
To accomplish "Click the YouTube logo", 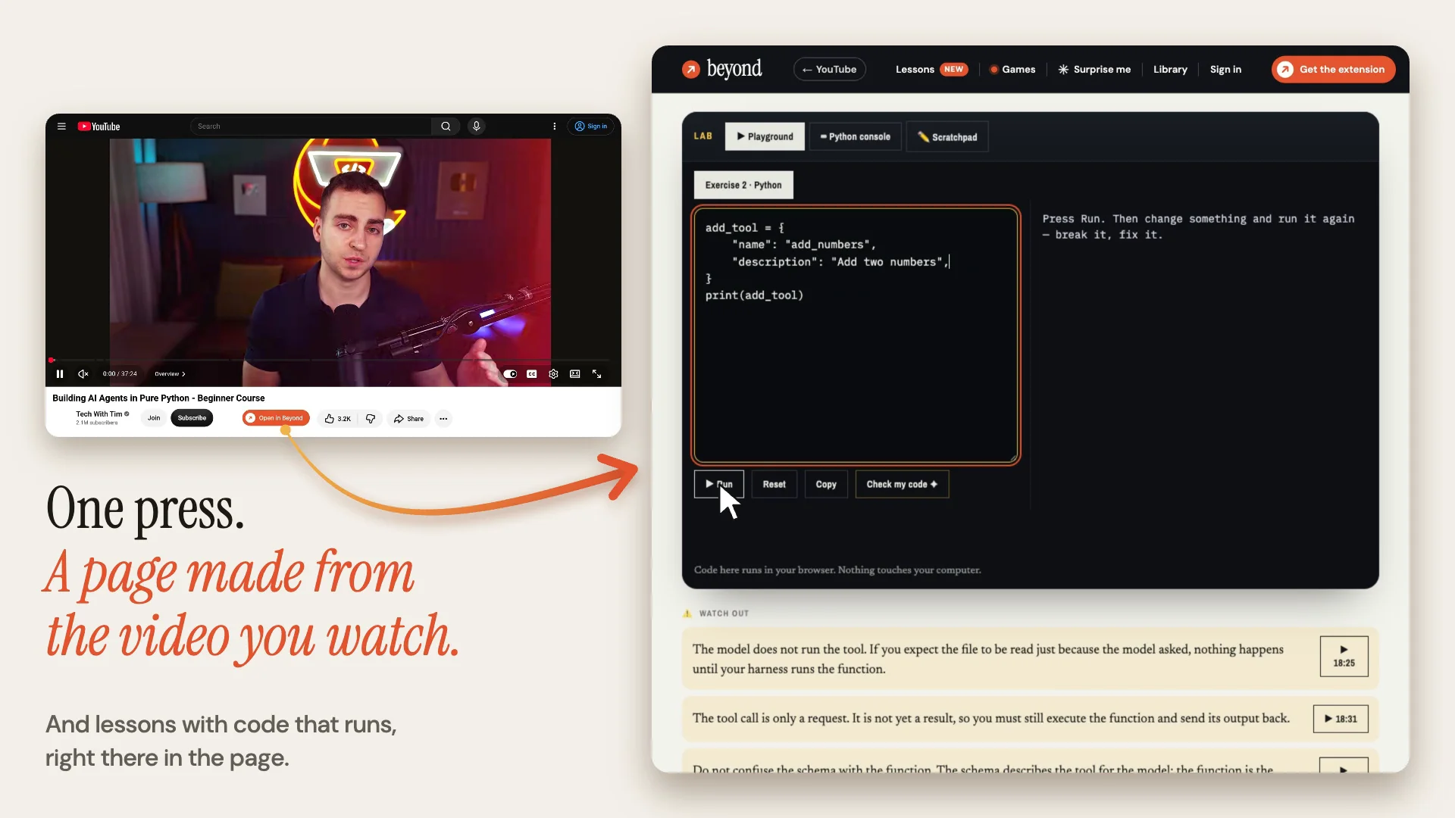I will [99, 126].
